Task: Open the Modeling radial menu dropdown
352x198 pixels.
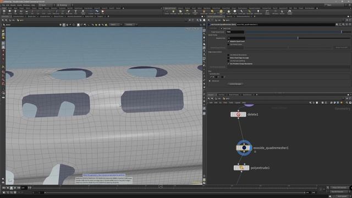Action: 65,5
